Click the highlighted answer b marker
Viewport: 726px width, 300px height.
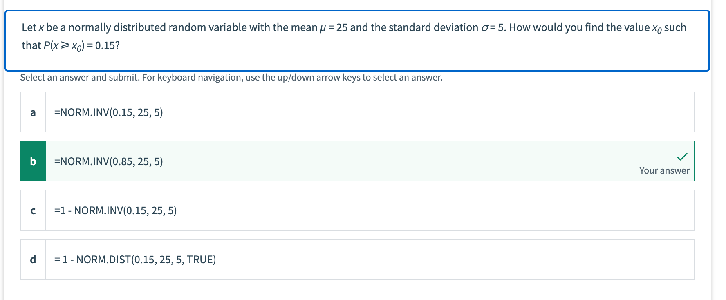[x=33, y=161]
